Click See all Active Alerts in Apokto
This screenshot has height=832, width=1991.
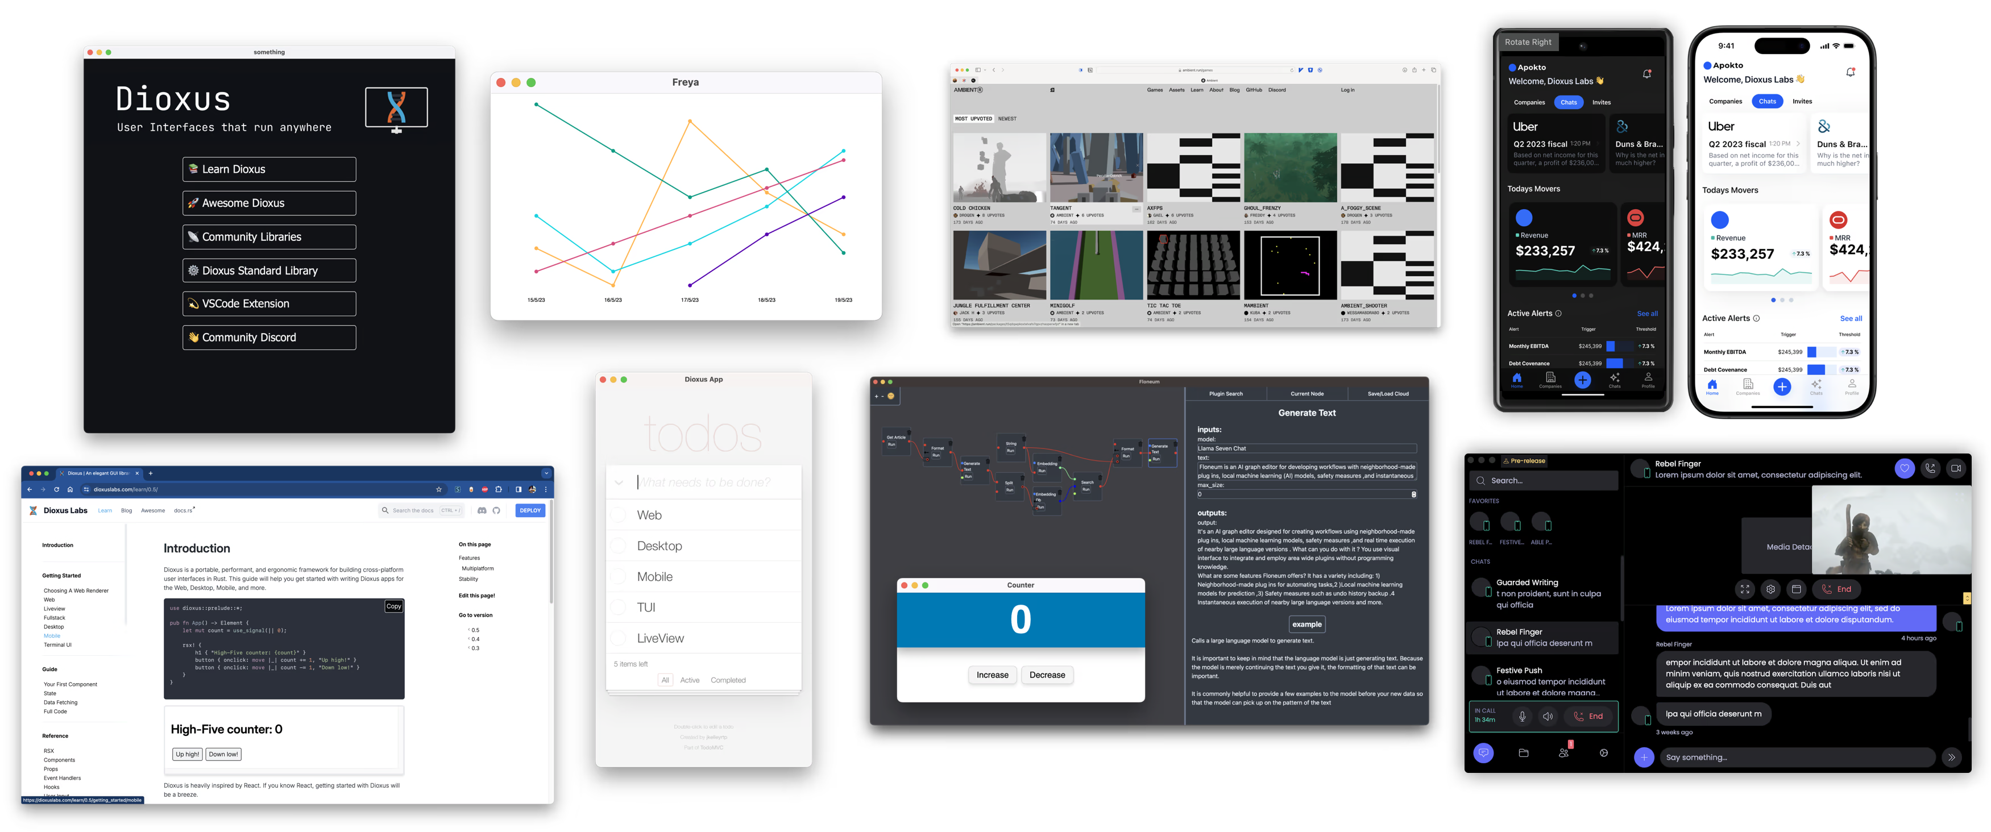pyautogui.click(x=1649, y=315)
